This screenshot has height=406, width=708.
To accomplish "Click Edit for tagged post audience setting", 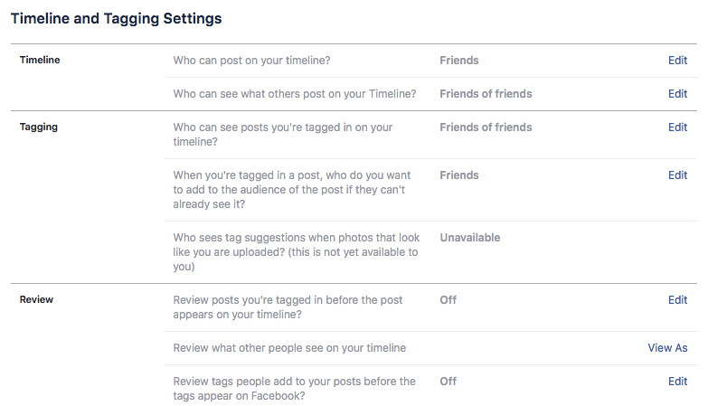I will pos(677,175).
